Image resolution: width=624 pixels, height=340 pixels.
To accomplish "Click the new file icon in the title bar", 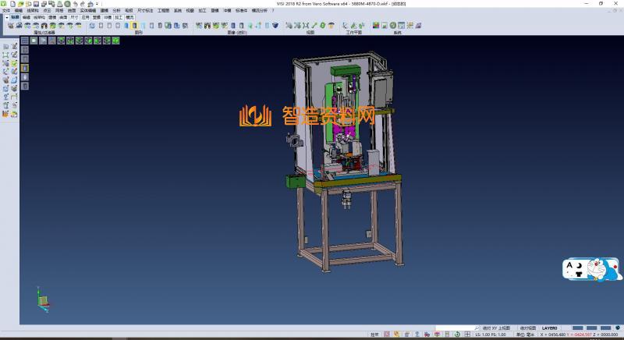I will [12, 4].
